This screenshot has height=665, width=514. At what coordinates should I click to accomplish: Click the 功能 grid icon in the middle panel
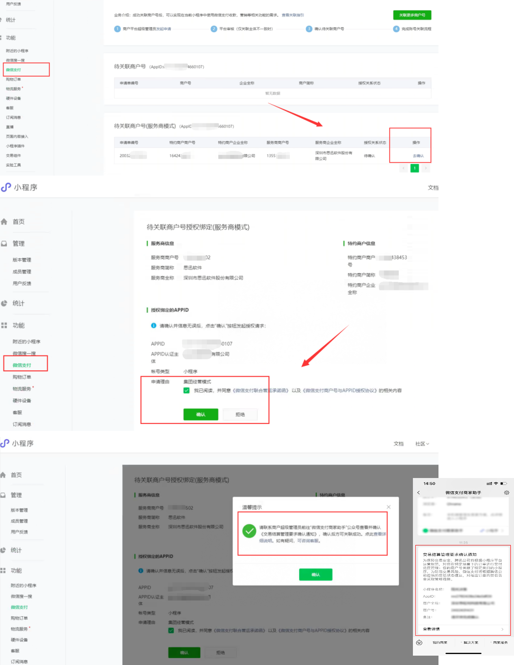pyautogui.click(x=4, y=325)
